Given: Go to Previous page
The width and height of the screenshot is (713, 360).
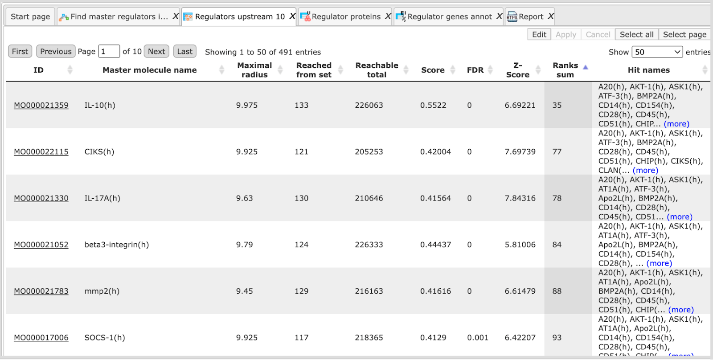Looking at the screenshot, I should [56, 51].
